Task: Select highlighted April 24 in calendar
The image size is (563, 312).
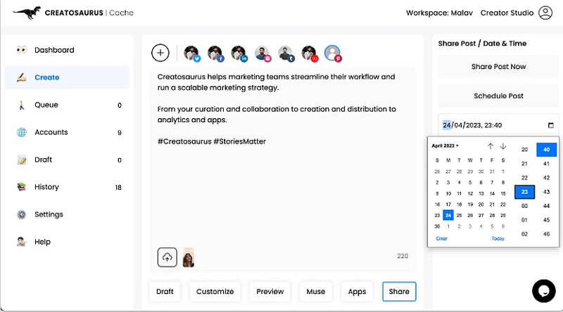Action: (448, 216)
